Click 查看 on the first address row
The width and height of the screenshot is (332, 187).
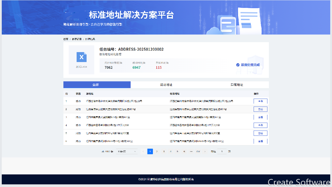[260, 101]
